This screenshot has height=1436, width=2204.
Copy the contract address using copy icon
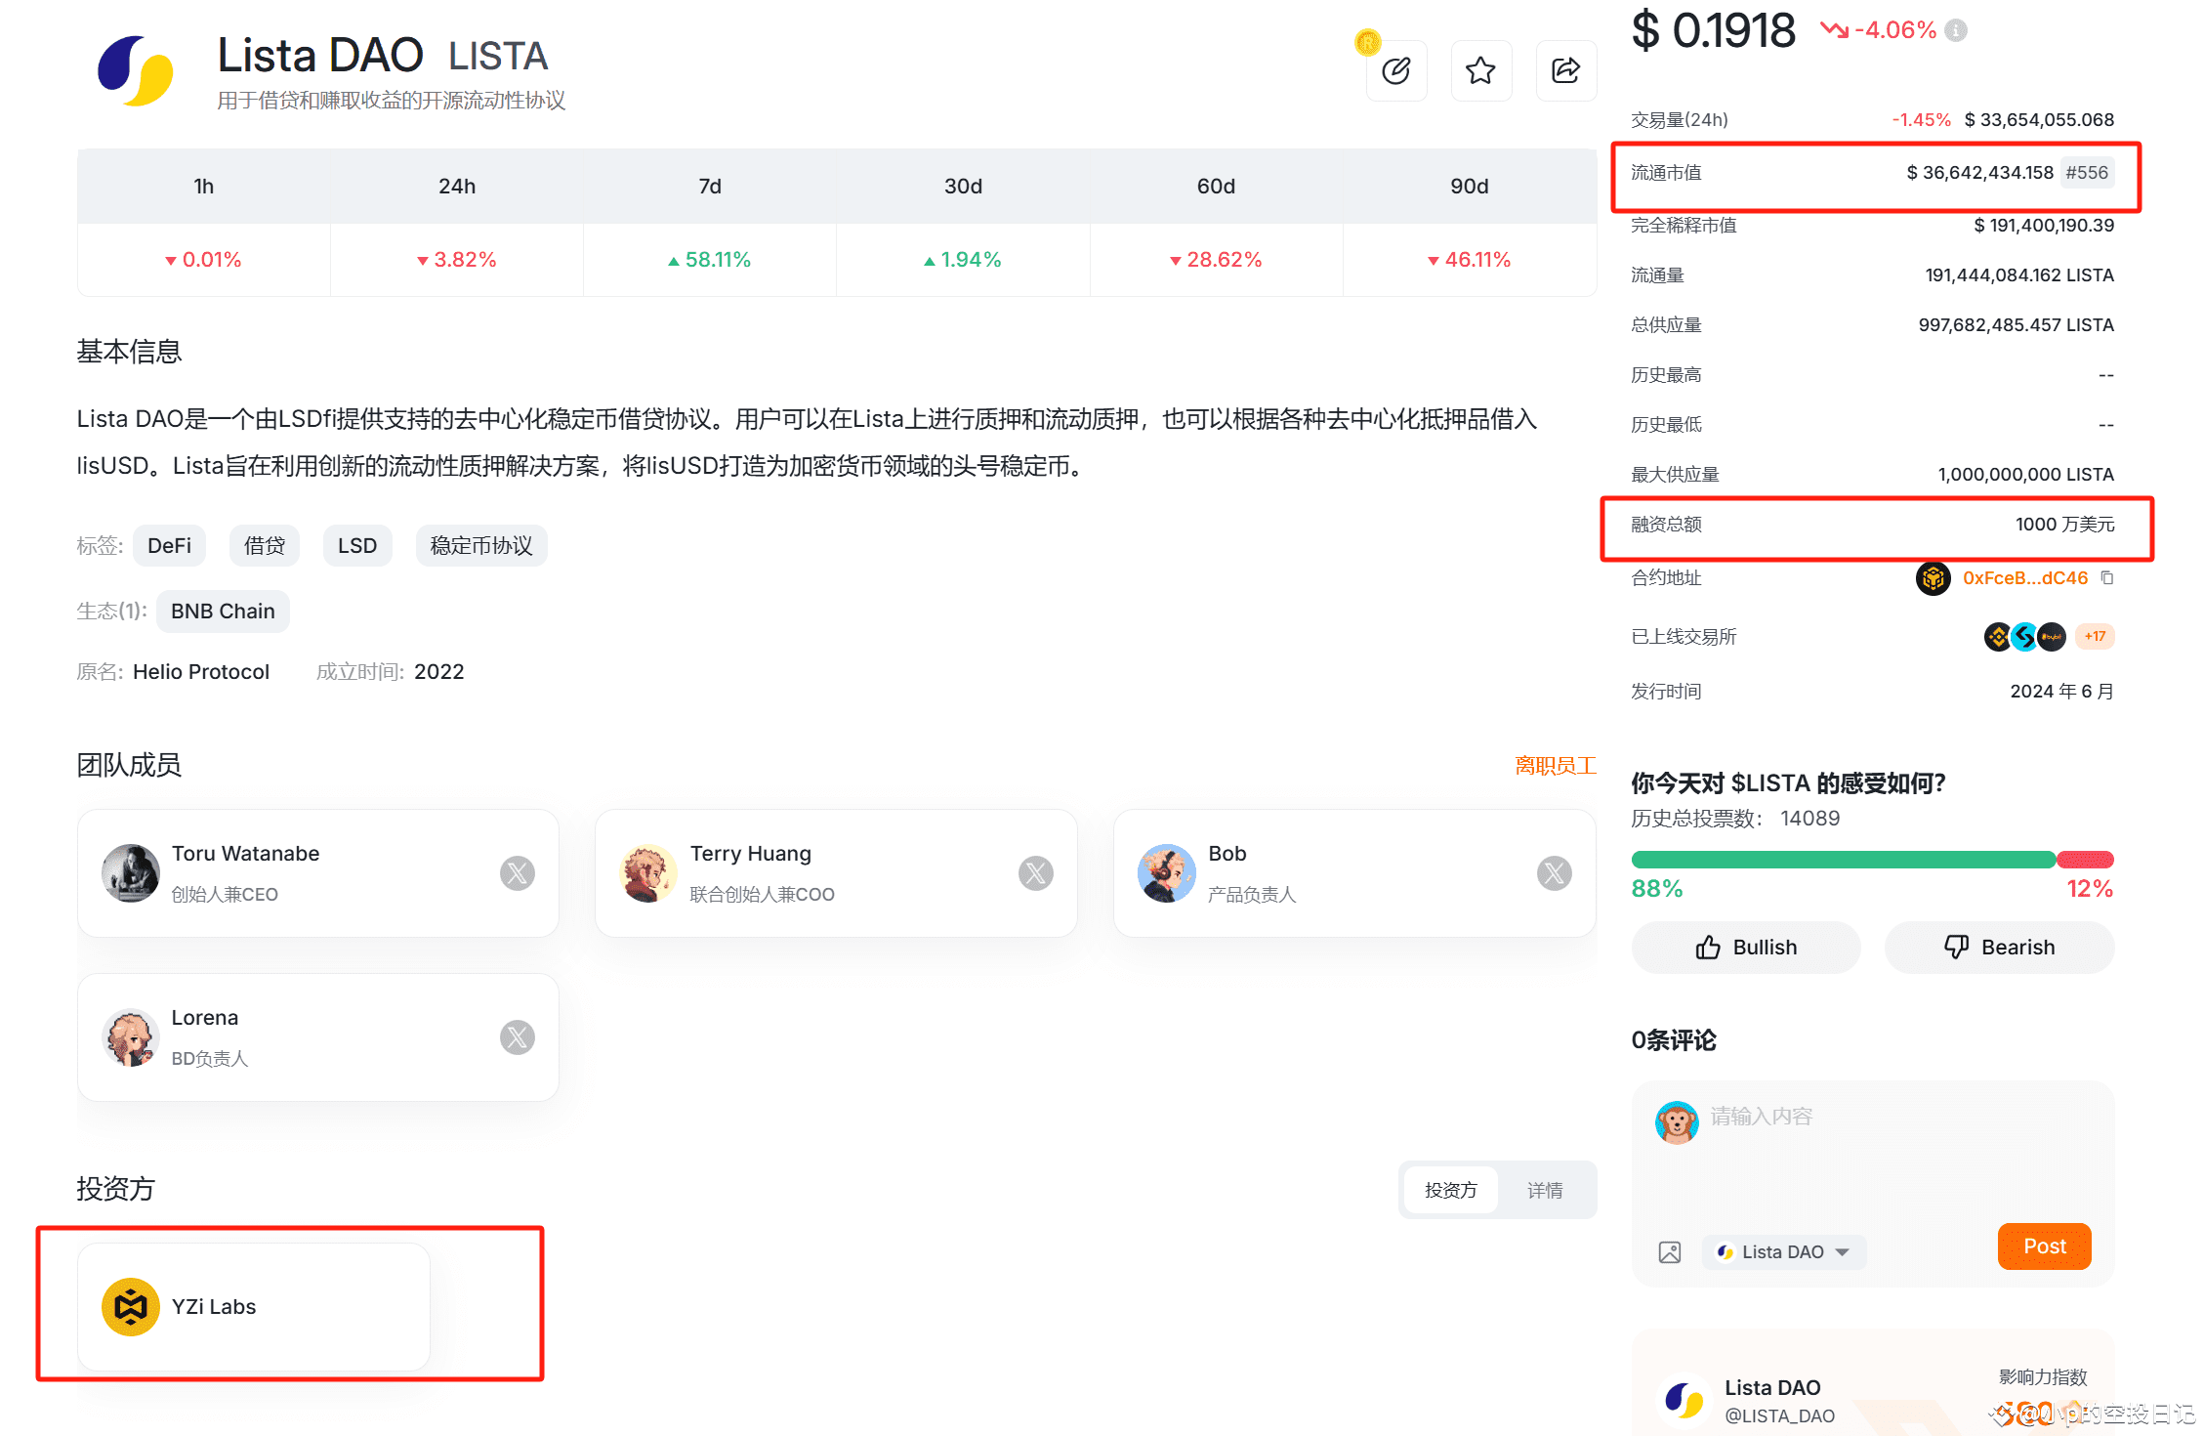pyautogui.click(x=2107, y=577)
